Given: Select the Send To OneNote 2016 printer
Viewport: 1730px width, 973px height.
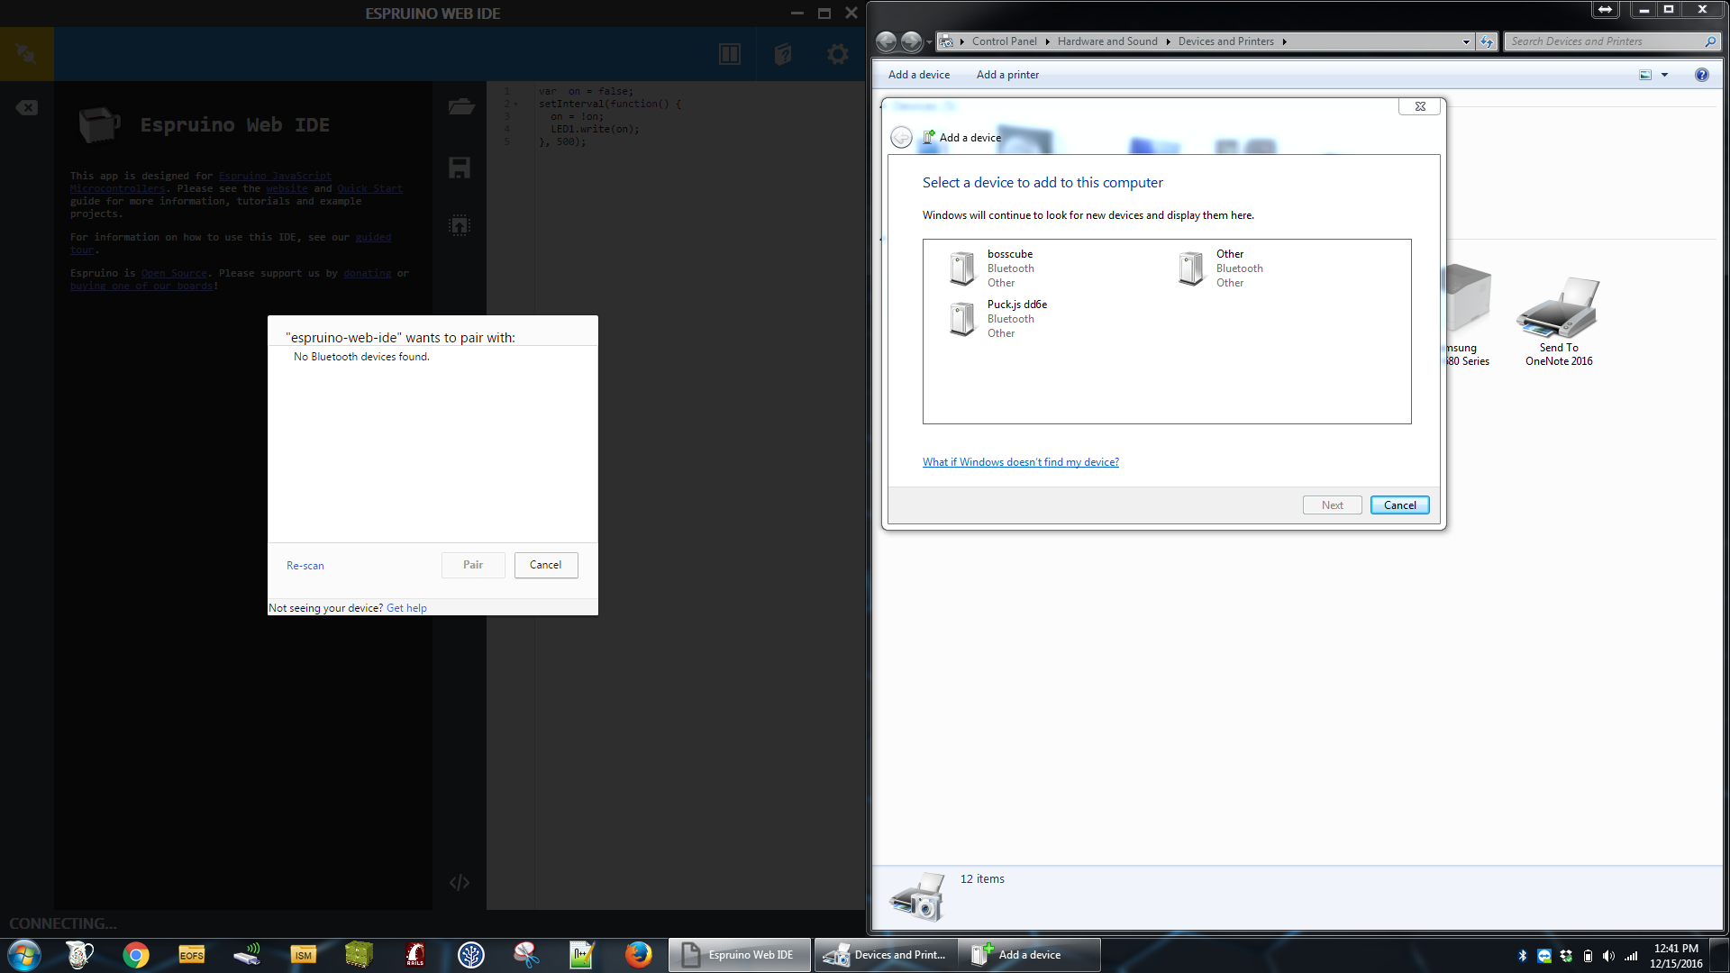Looking at the screenshot, I should 1559,321.
